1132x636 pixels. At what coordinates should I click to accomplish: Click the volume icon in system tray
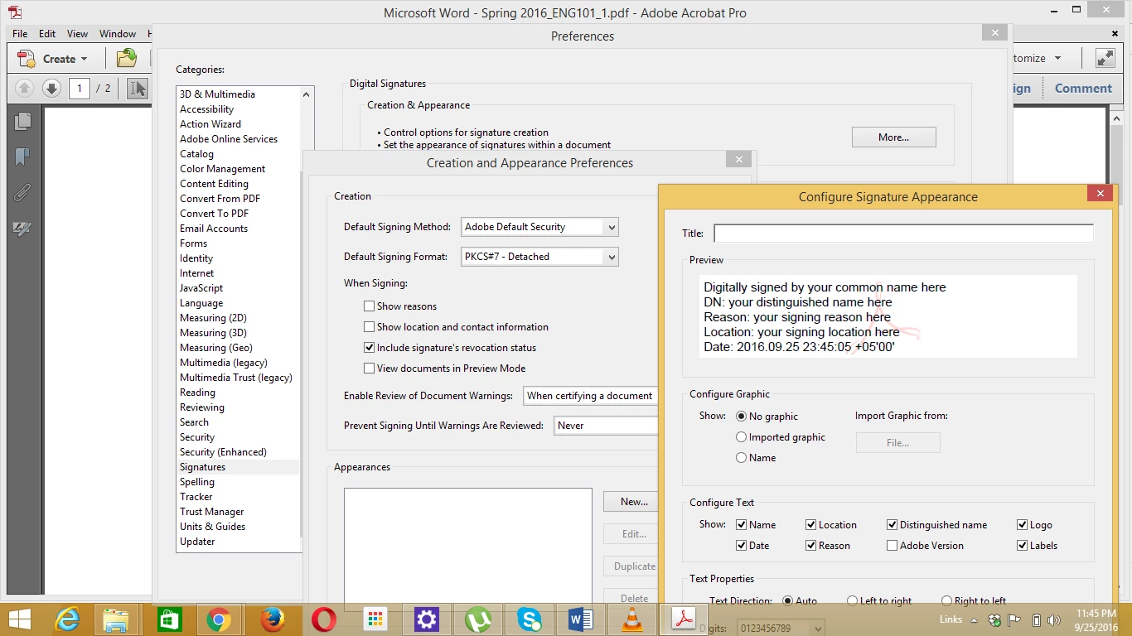coord(1054,619)
